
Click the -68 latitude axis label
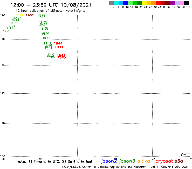pyautogui.click(x=2, y=123)
